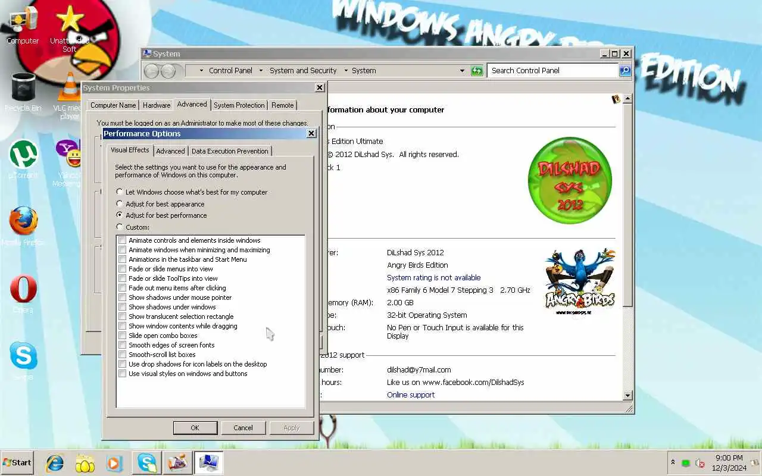Click the Back arrow in System window
This screenshot has width=762, height=476.
tap(152, 71)
